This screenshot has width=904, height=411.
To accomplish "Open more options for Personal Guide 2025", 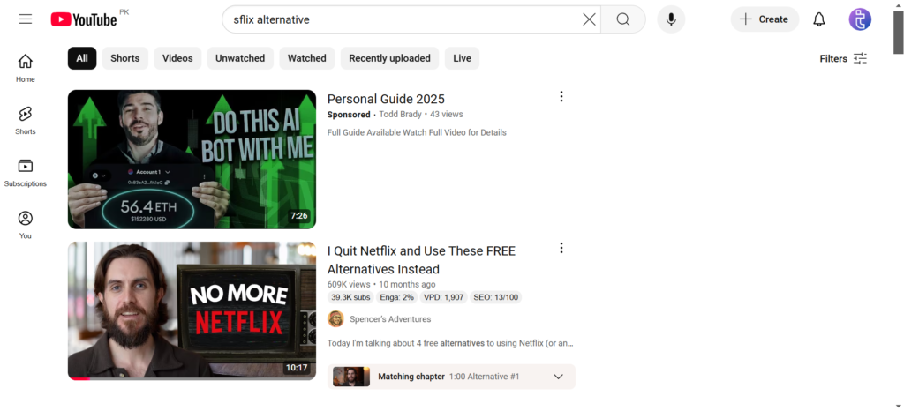I will (561, 97).
